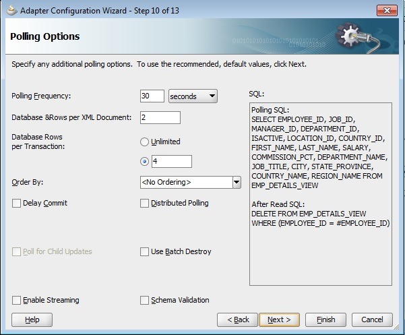The height and width of the screenshot is (335, 405).
Task: Select the Unlimited radio button
Action: tap(144, 142)
